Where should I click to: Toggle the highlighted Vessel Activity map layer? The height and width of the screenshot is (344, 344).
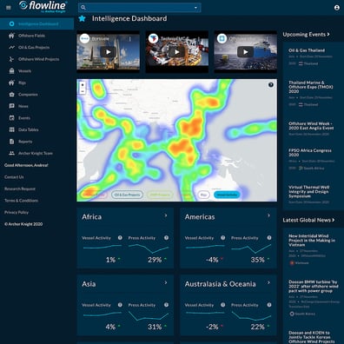pyautogui.click(x=227, y=195)
